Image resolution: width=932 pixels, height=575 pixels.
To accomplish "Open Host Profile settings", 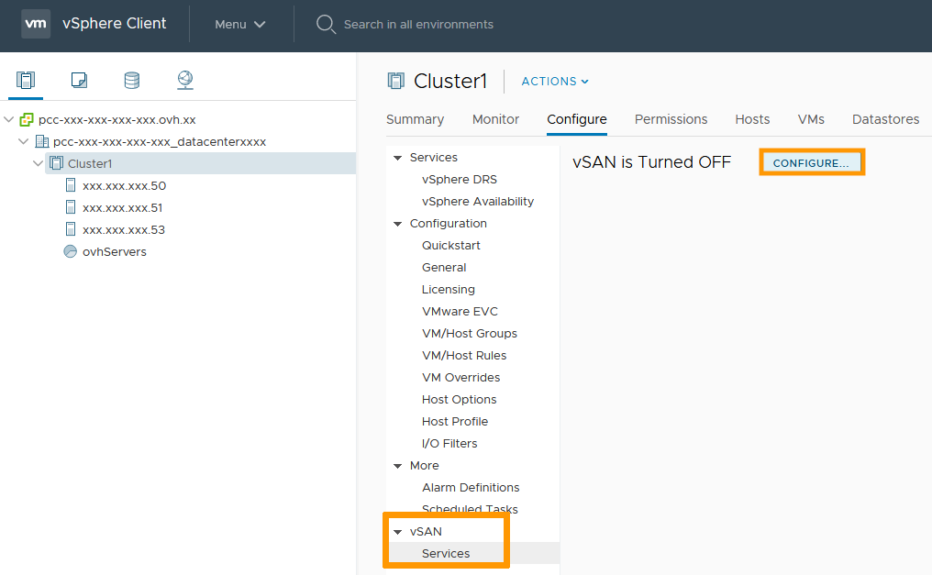I will coord(455,421).
